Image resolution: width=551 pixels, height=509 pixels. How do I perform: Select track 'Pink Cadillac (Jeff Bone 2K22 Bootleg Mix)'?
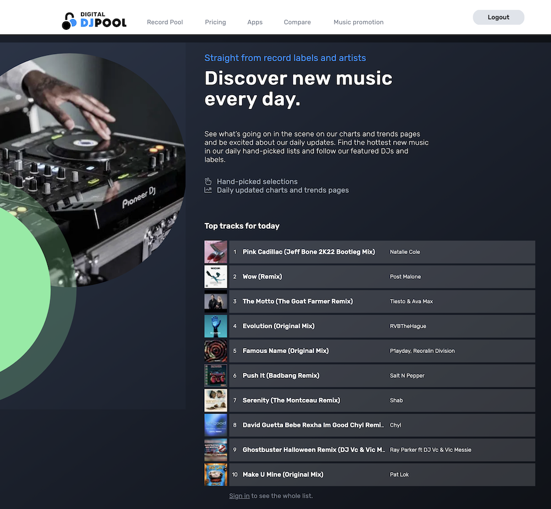[x=309, y=252]
